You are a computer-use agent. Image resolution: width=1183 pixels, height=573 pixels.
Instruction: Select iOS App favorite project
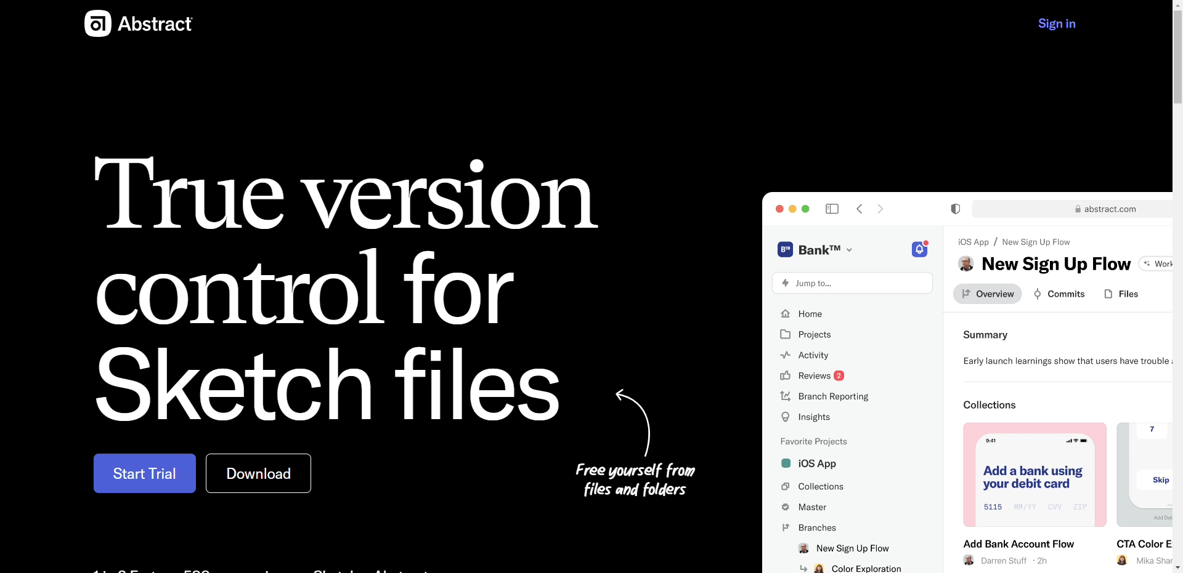(817, 463)
